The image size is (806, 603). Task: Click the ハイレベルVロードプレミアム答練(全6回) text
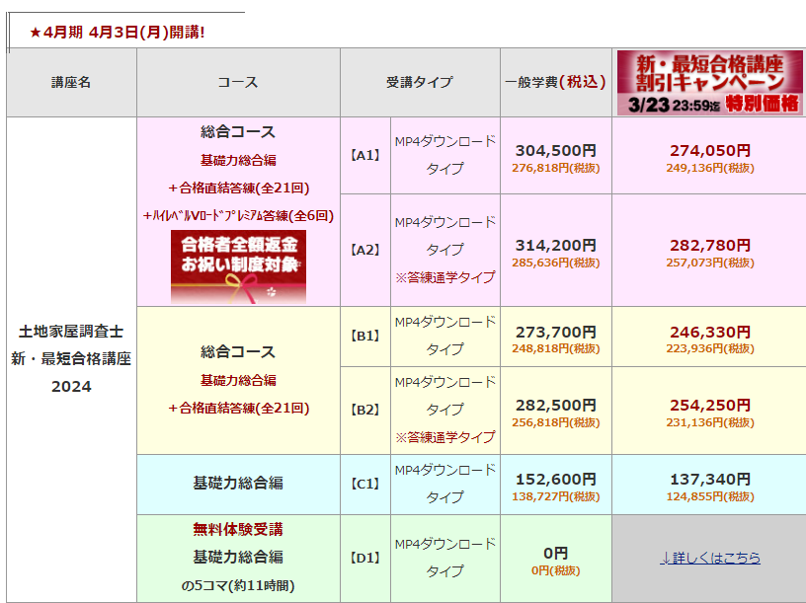pos(238,216)
